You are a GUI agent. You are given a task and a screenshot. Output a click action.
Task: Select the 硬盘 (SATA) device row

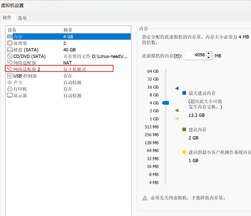[69, 50]
